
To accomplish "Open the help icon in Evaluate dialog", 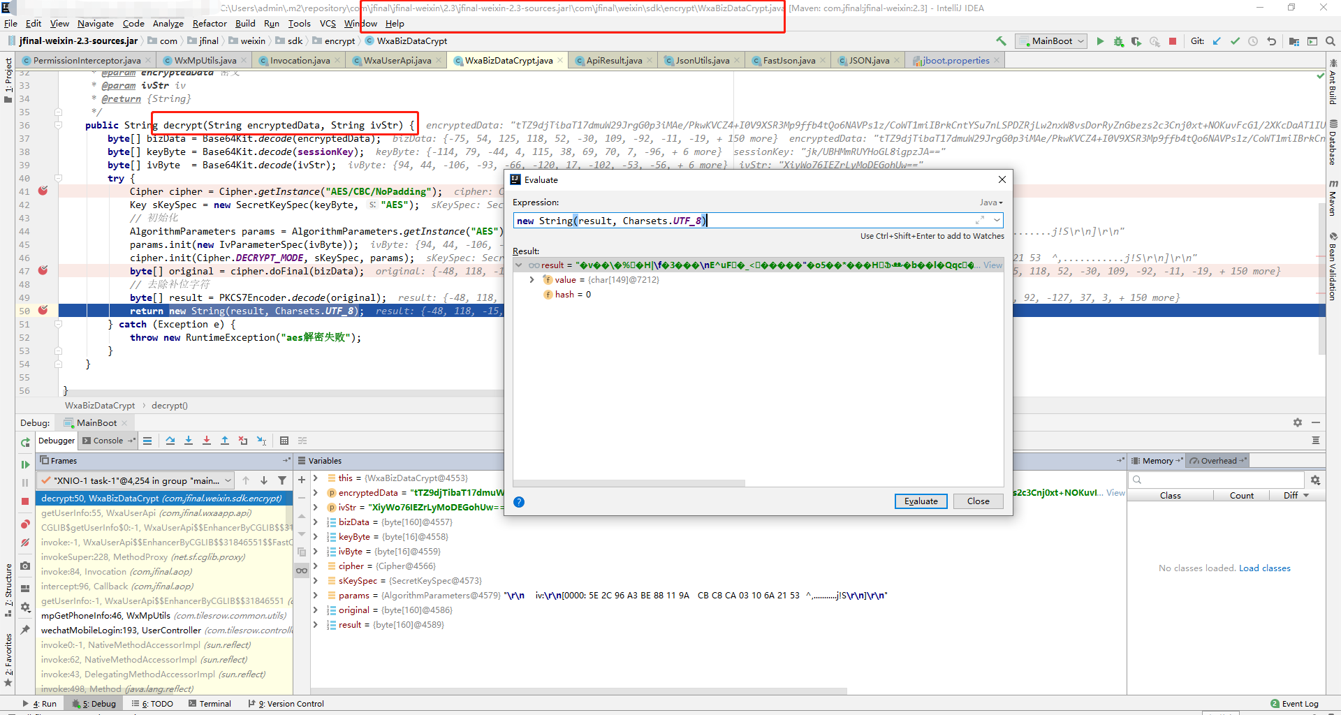I will (x=519, y=502).
